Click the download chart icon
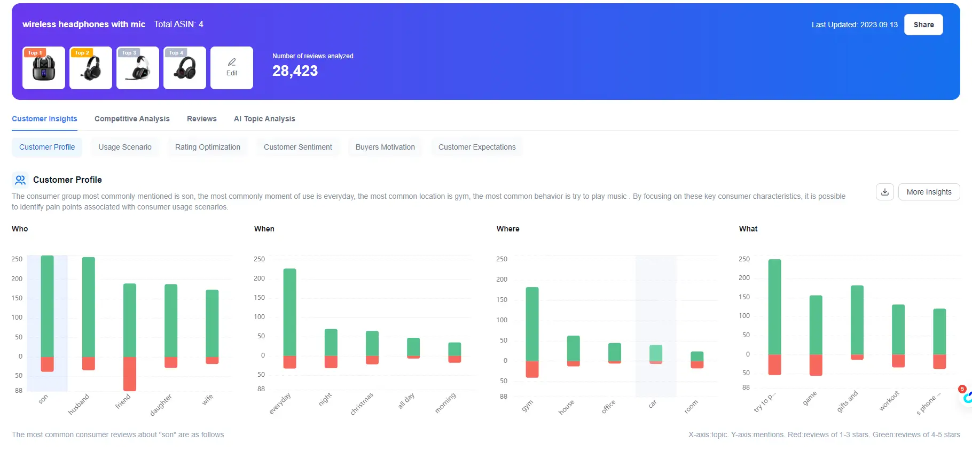Viewport: 972px width, 450px height. [885, 192]
